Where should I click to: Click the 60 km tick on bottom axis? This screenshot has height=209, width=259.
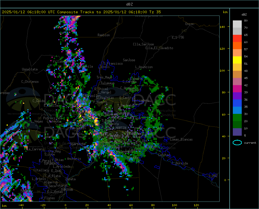131,205
